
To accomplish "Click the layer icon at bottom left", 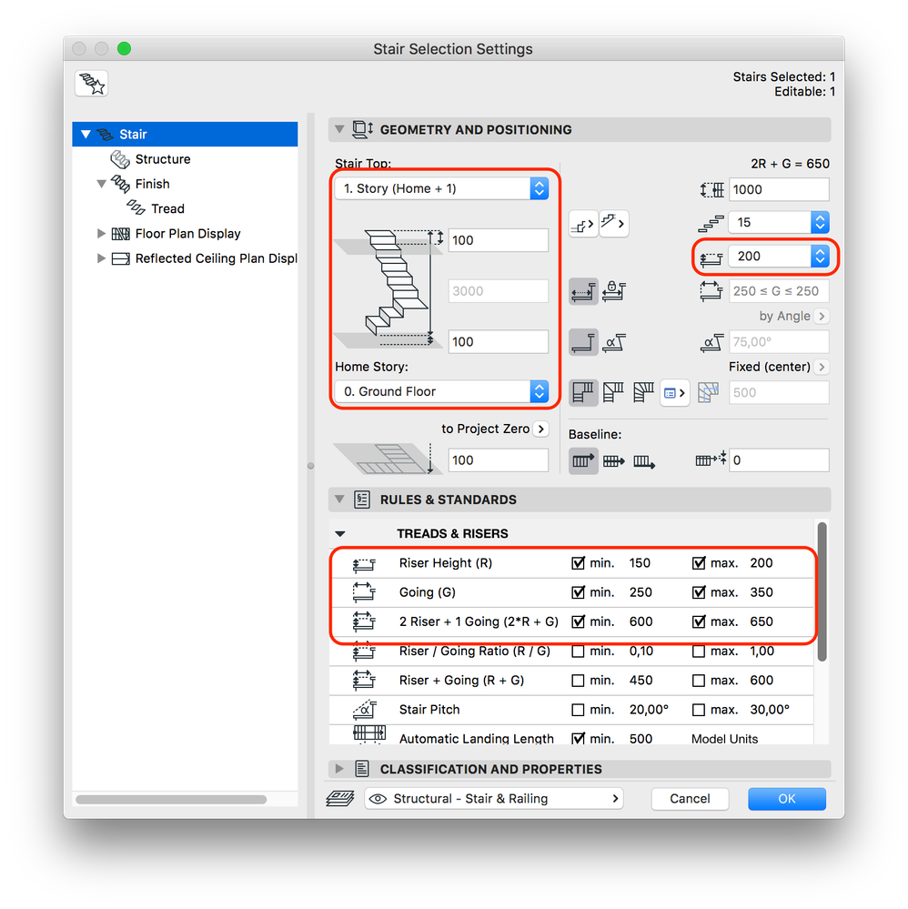I will [340, 799].
